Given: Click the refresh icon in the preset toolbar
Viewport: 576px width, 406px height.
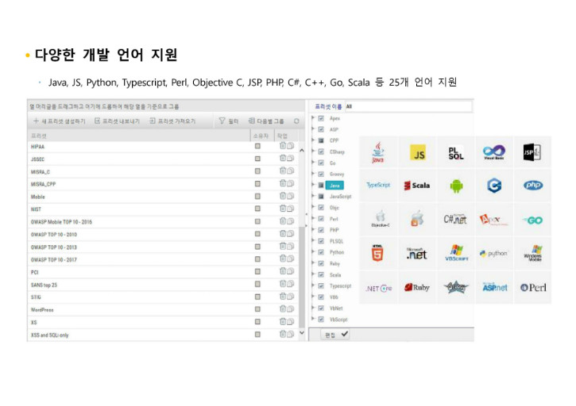Looking at the screenshot, I should 296,121.
